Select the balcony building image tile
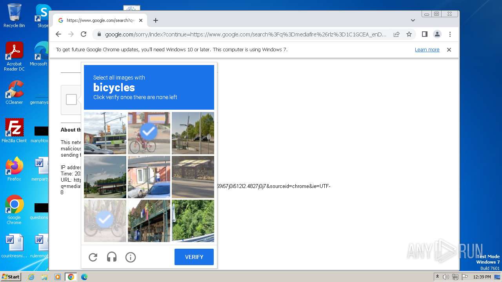Screen dimensions: 502x282 pos(149,221)
